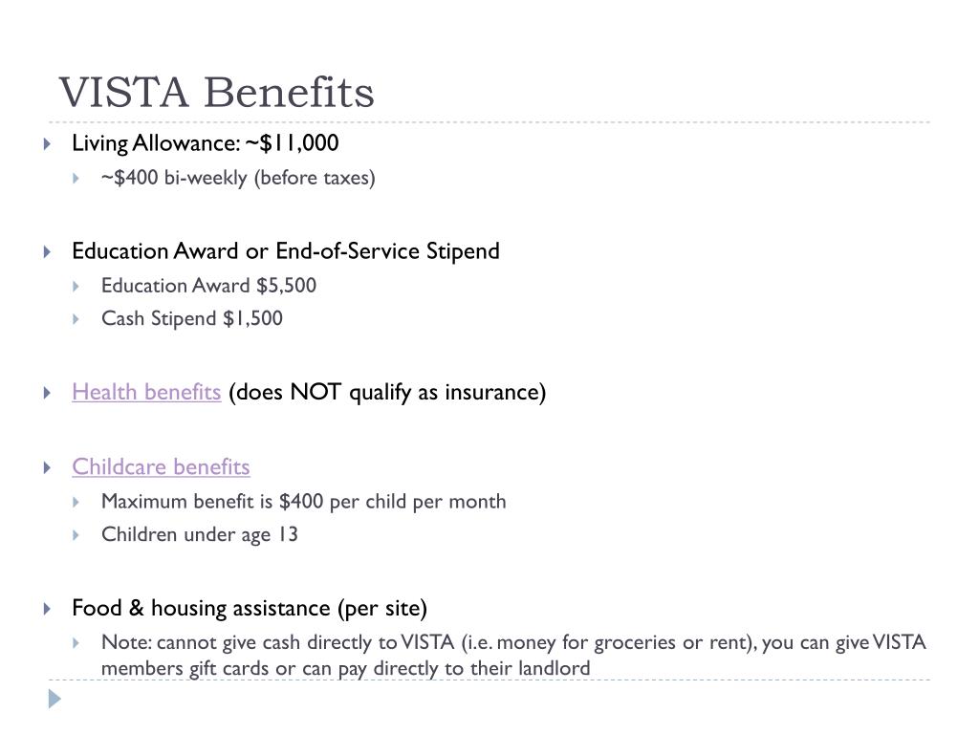Click the sub-bullet arrow beside Children under age 13

click(x=76, y=535)
